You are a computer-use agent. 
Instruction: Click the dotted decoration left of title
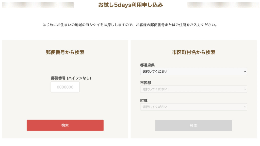[38, 5]
